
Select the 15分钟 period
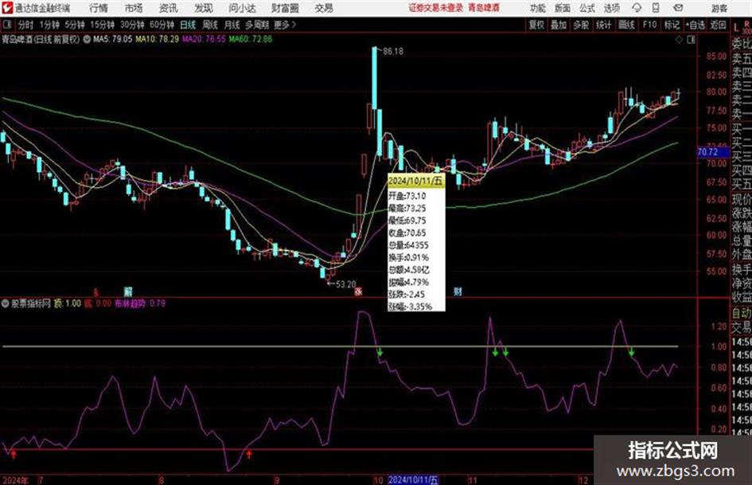pyautogui.click(x=103, y=25)
